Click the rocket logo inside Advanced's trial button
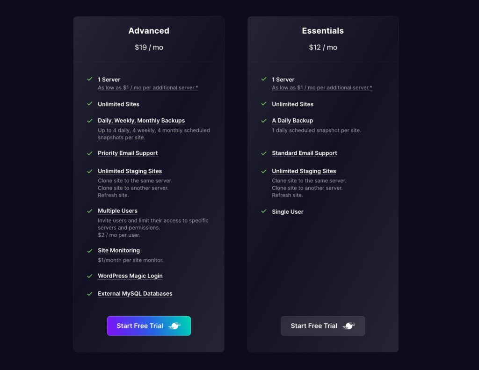 coord(175,326)
